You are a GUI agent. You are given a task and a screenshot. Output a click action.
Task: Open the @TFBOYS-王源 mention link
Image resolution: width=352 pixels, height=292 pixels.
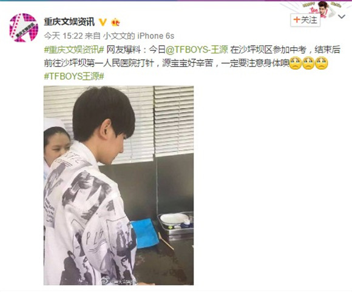(x=197, y=50)
